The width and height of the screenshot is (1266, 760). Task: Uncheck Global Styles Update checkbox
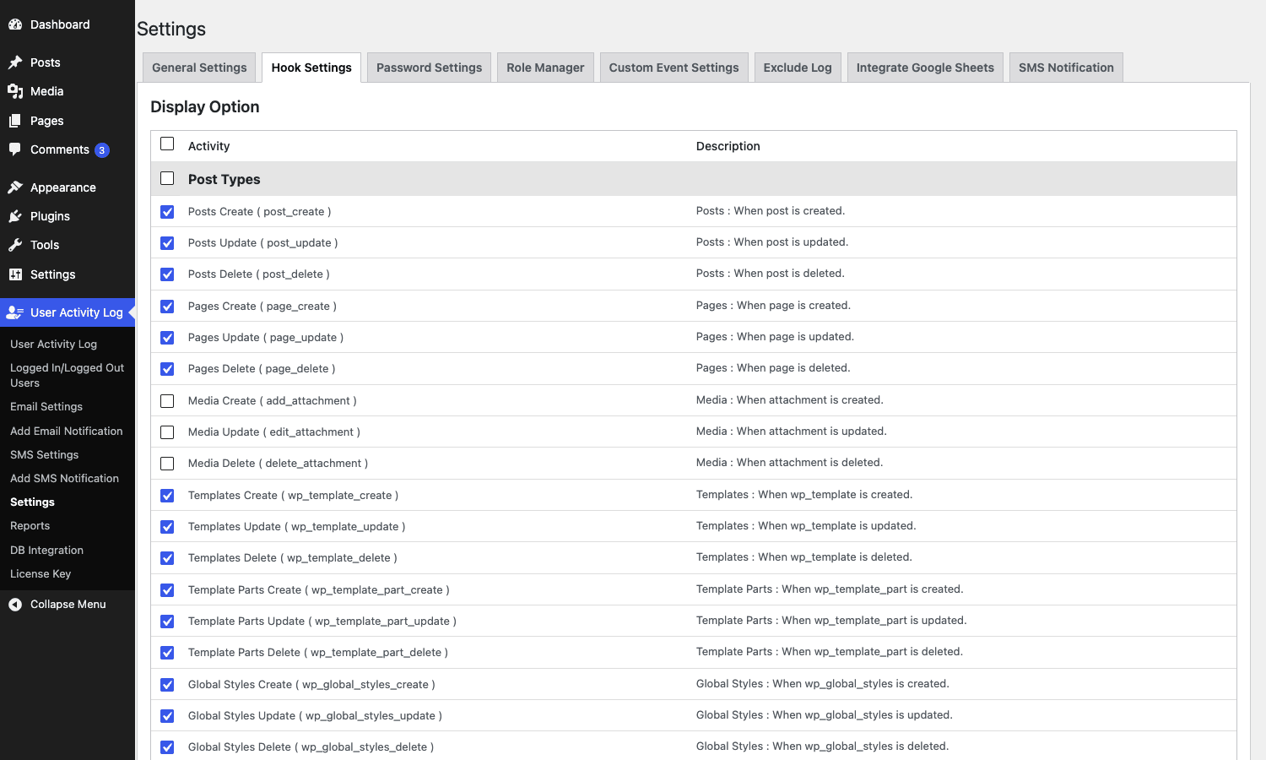coord(167,716)
